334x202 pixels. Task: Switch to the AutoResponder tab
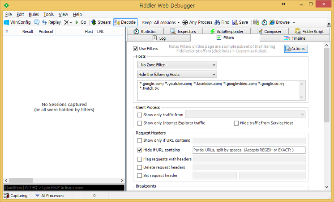click(x=227, y=31)
